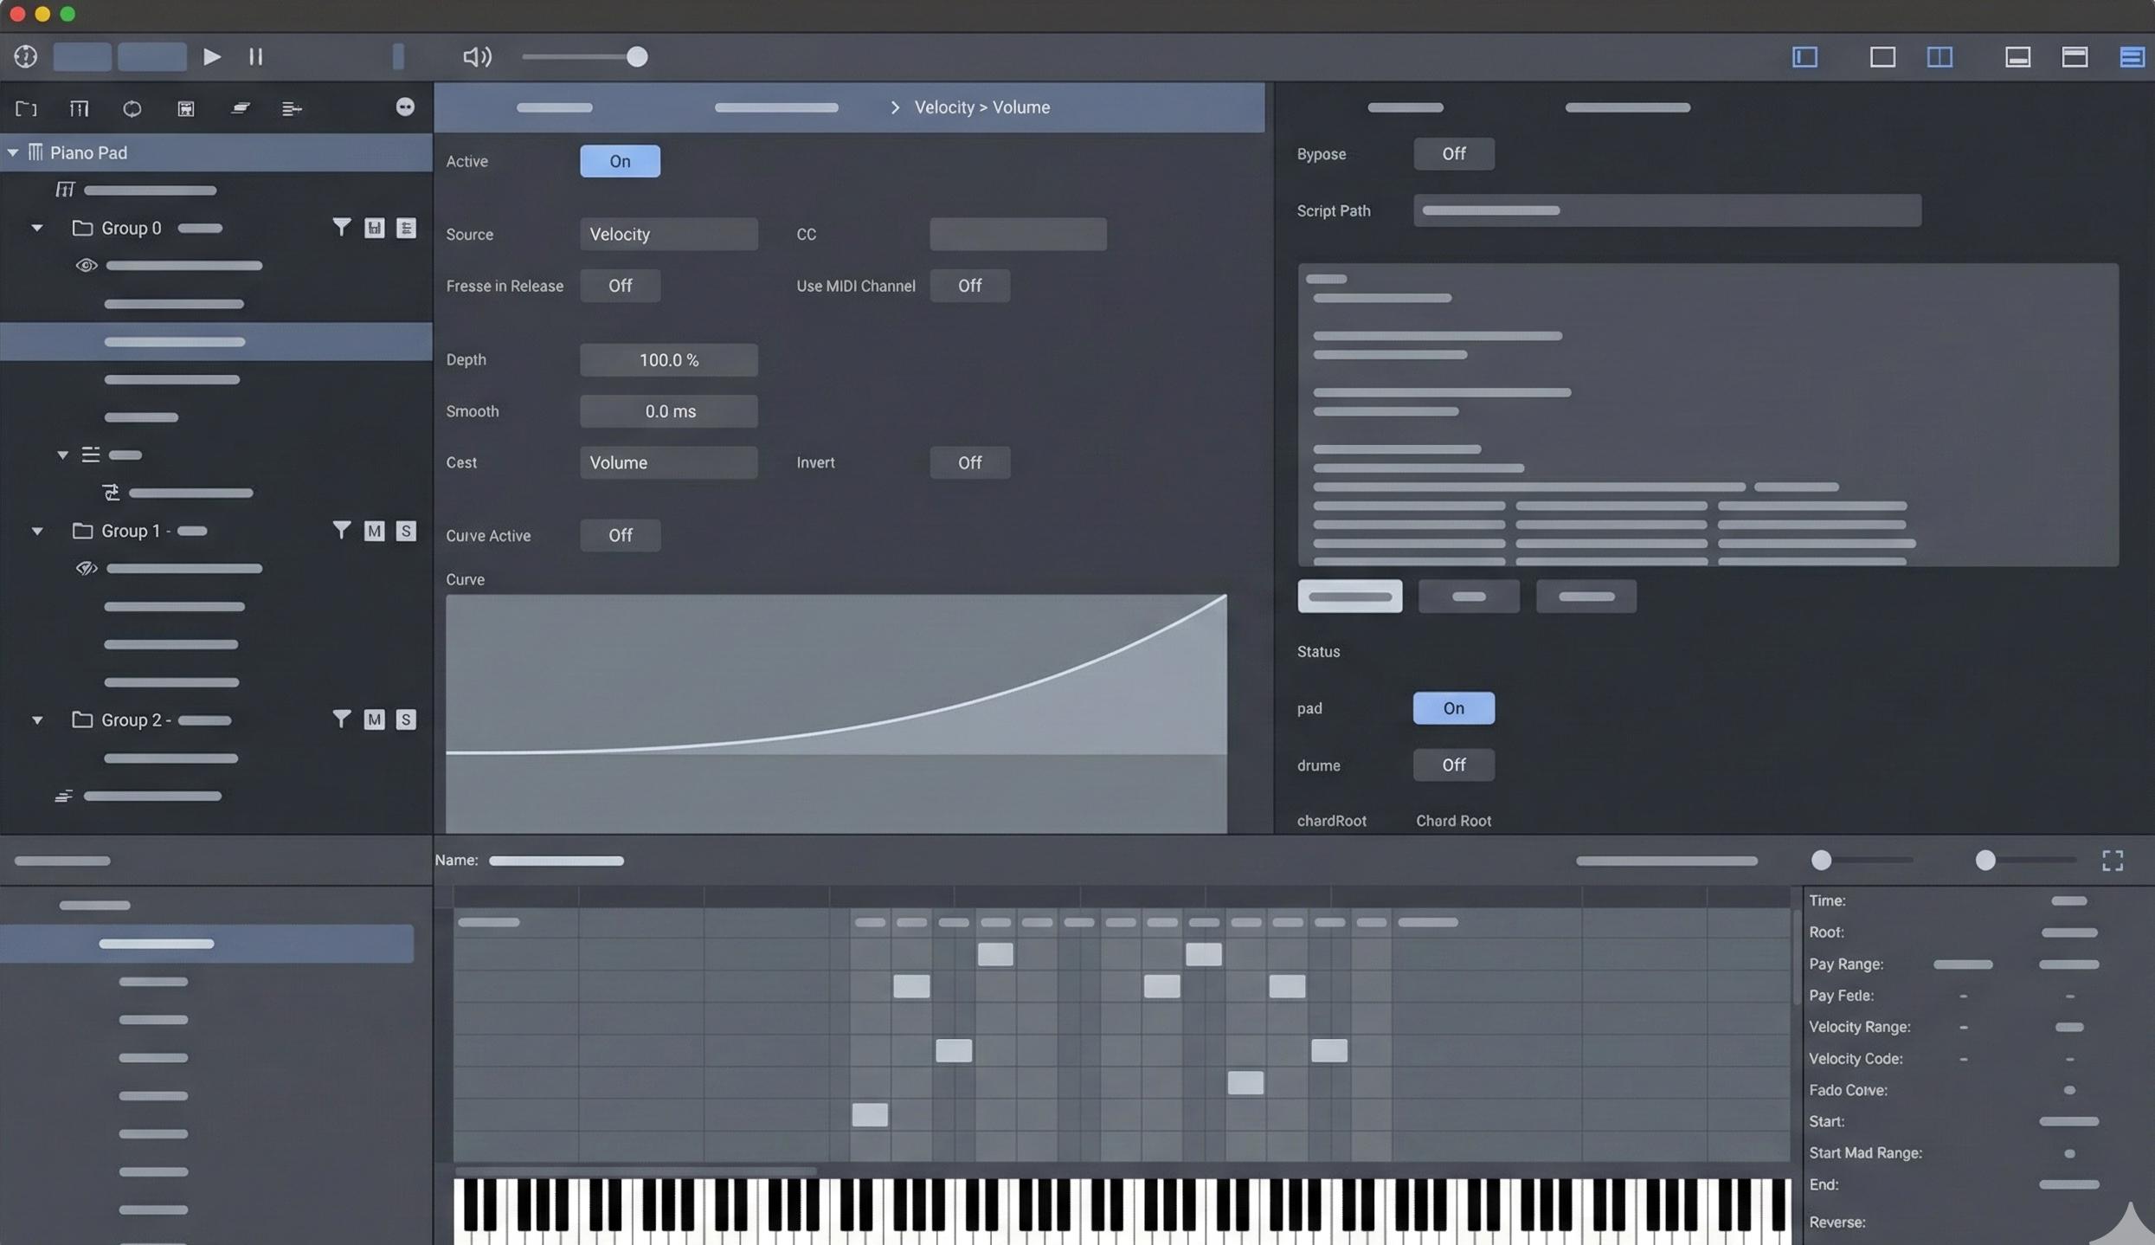Image resolution: width=2155 pixels, height=1245 pixels.
Task: Open a file with the folder icon
Action: pyautogui.click(x=26, y=108)
